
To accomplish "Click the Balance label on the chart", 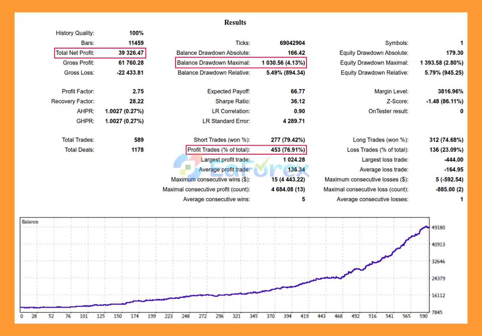I will 30,222.
